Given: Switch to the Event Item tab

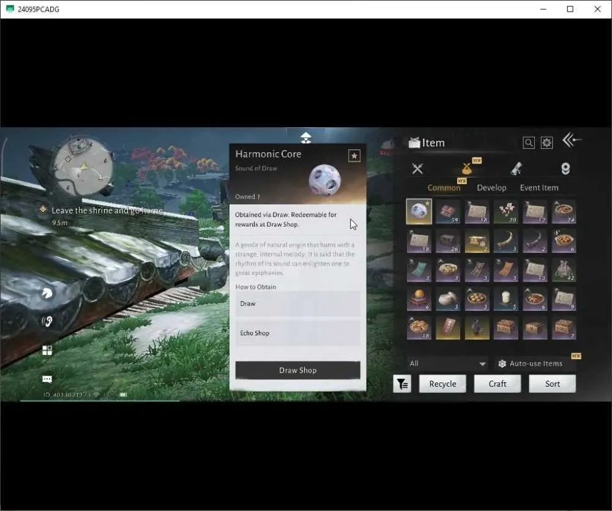Looking at the screenshot, I should point(539,188).
